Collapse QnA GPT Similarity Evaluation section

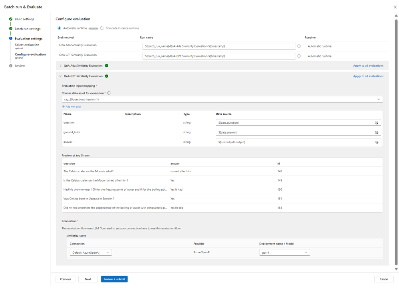[x=60, y=76]
